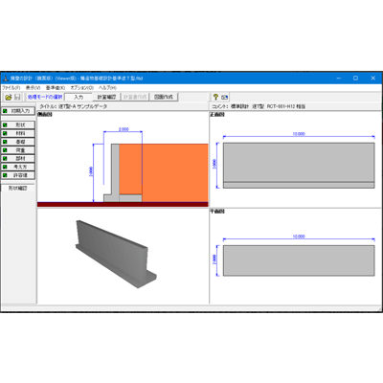Select the 図面作成 mode button
The width and height of the screenshot is (383, 383).
coord(164,97)
